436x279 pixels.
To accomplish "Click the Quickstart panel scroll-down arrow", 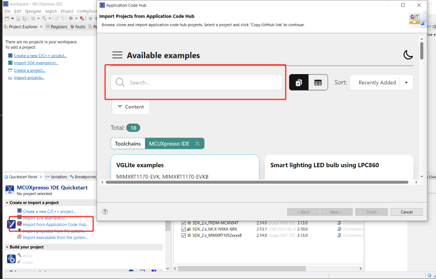I will (x=168, y=268).
